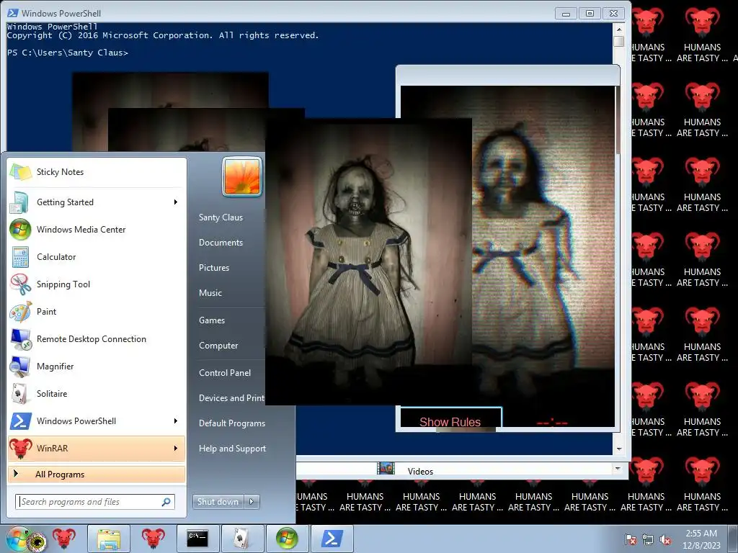Open Devices and Printers
The image size is (738, 553).
(231, 398)
